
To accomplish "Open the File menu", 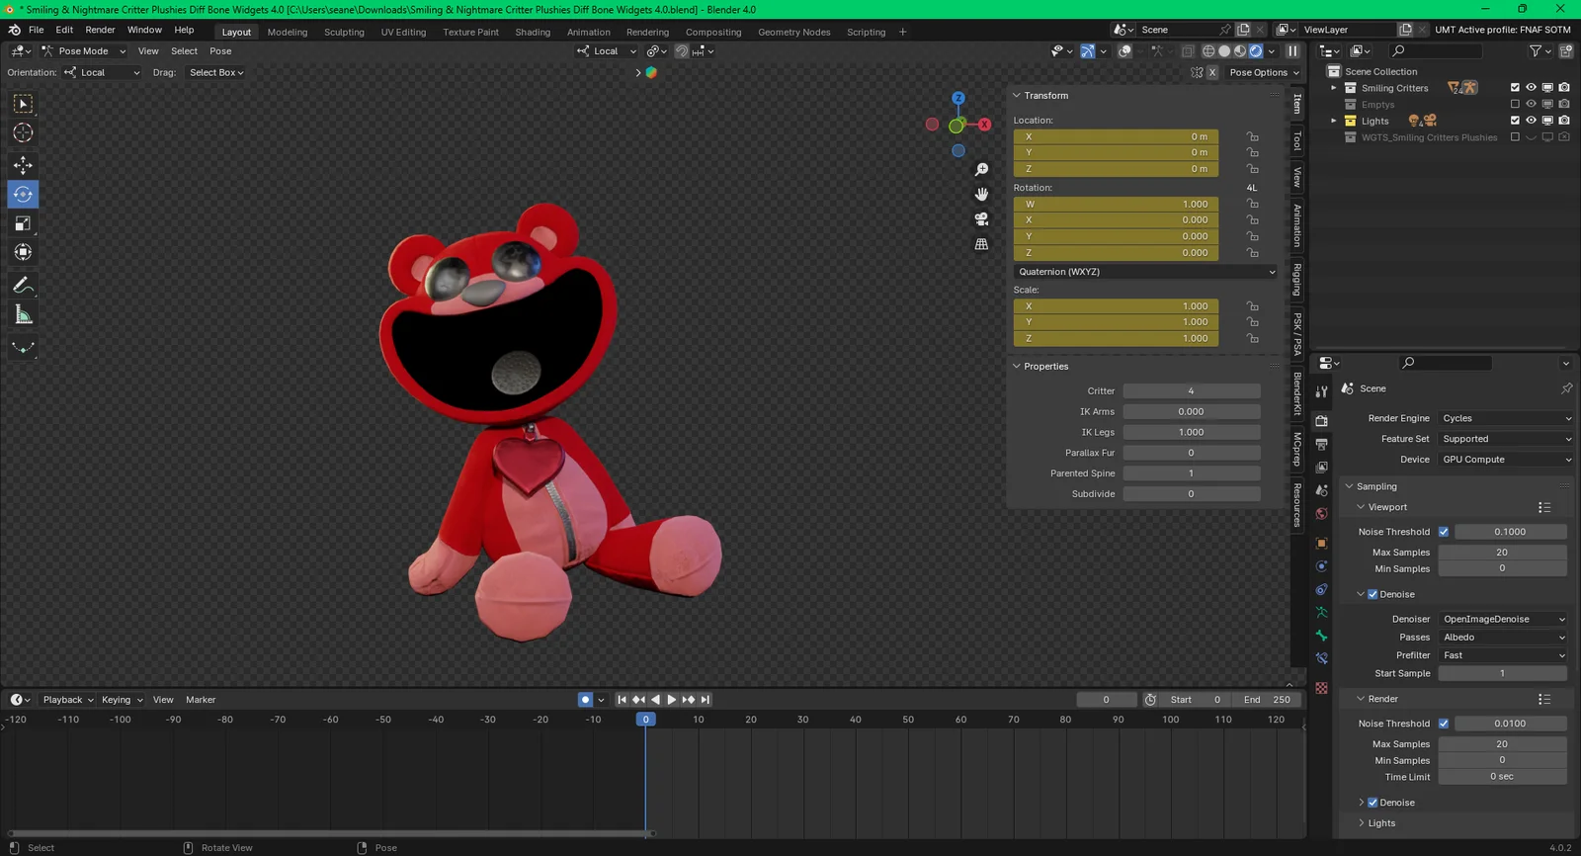I will (x=36, y=31).
